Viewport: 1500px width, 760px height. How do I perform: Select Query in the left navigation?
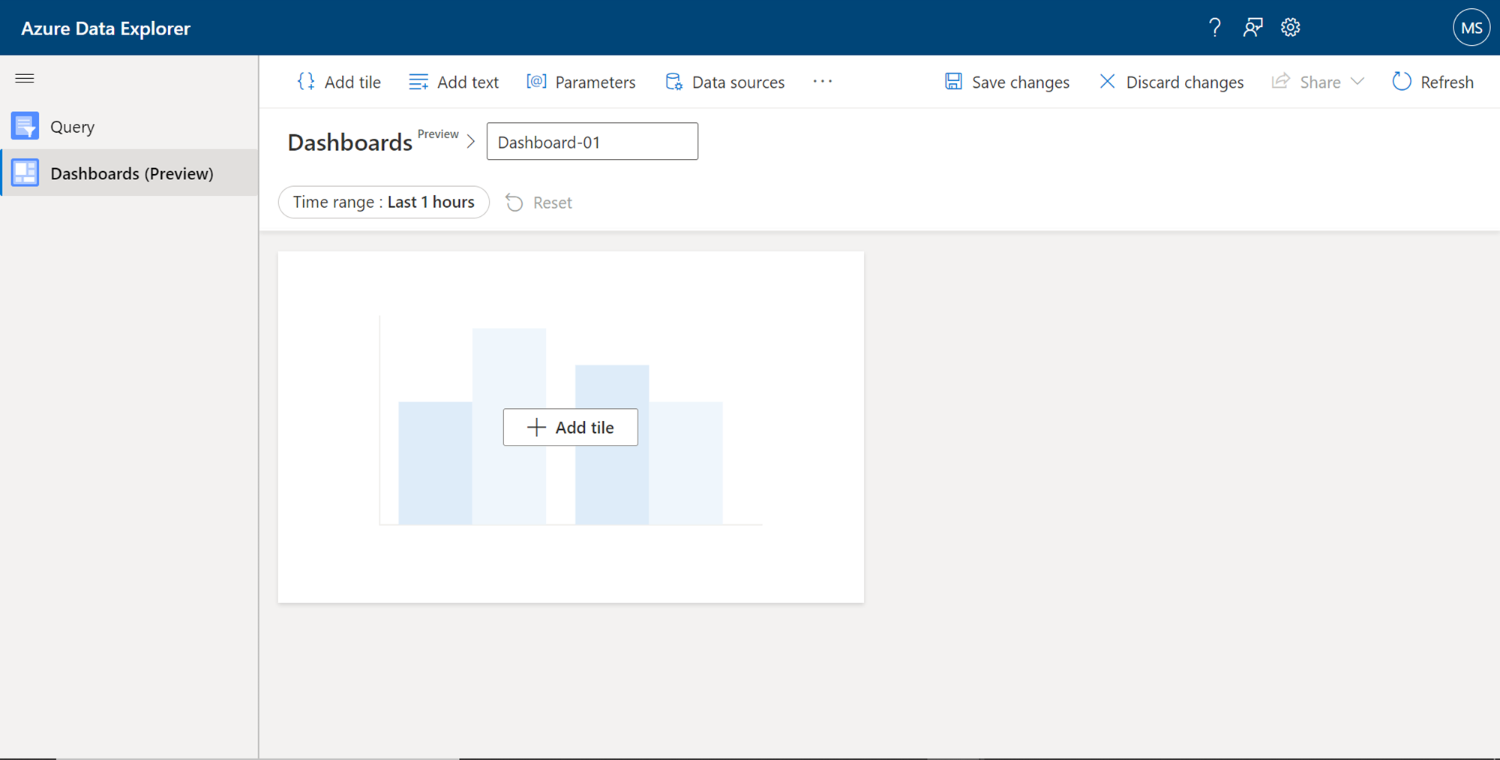[x=130, y=126]
